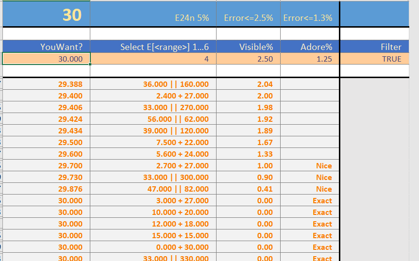419x261 pixels.
Task: Select the 29.388 result cell
Action: point(46,84)
